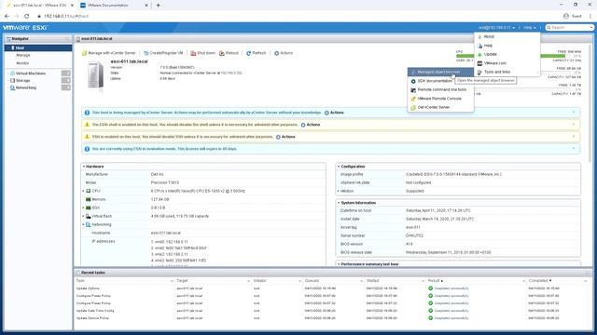This screenshot has height=335, width=597.
Task: Click the Shut down toolbar icon
Action: point(193,53)
